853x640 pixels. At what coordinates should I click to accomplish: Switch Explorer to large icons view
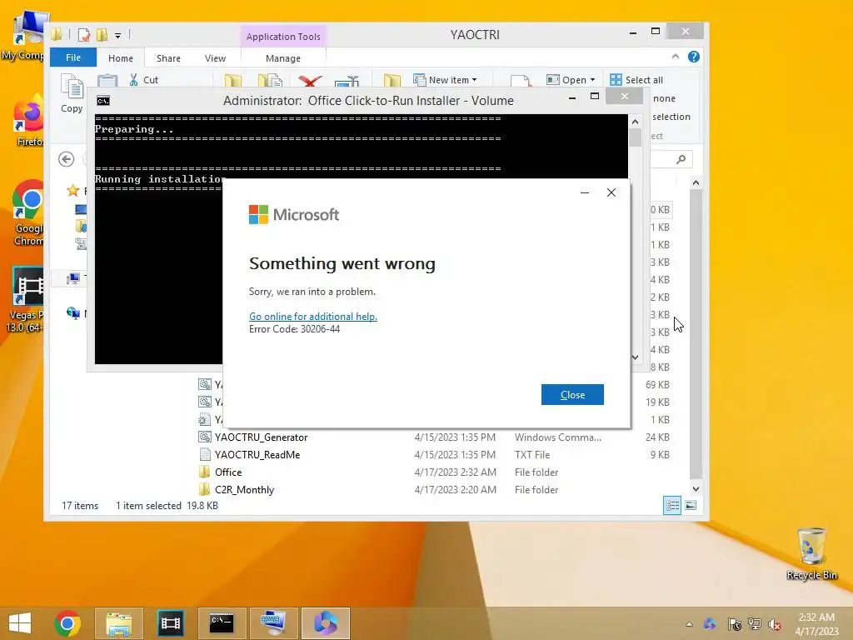tap(691, 505)
